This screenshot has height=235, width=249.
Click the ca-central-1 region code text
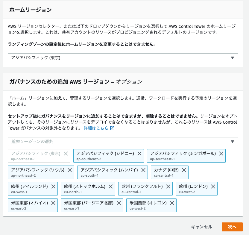coord(164,175)
